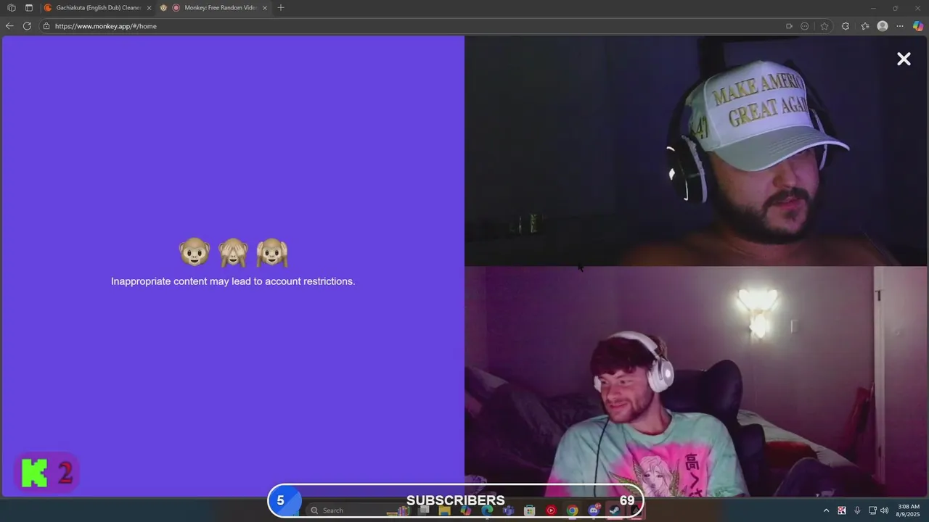Image resolution: width=929 pixels, height=522 pixels.
Task: Launch Copilot sidebar from toolbar
Action: point(918,26)
